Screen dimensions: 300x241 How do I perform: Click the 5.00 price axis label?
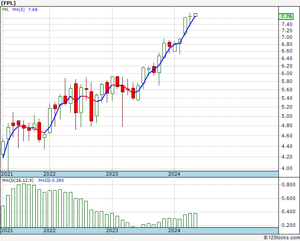(x=287, y=116)
